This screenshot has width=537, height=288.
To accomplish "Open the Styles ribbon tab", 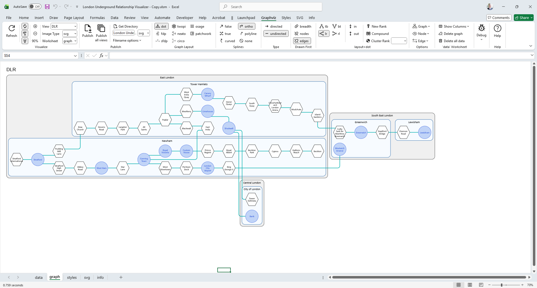I will click(x=286, y=18).
